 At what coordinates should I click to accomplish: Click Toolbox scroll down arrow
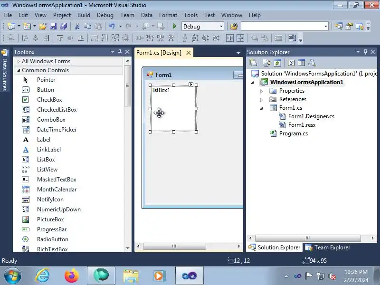click(x=128, y=248)
